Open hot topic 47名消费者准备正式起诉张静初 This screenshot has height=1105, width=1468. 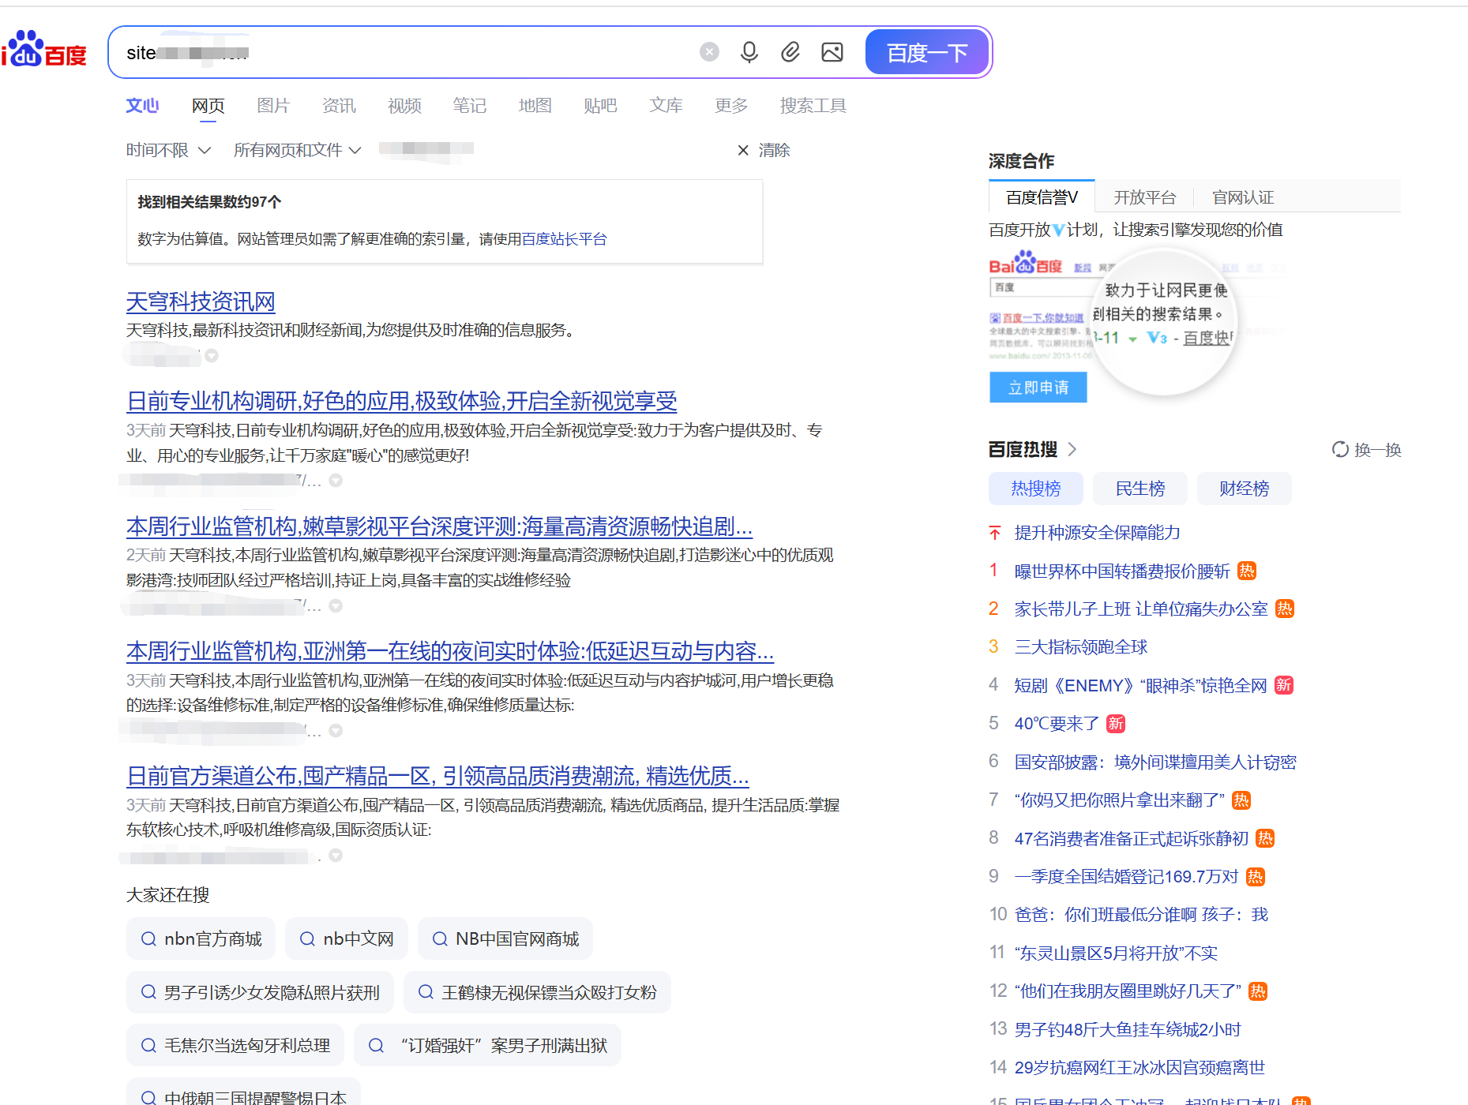tap(1132, 838)
